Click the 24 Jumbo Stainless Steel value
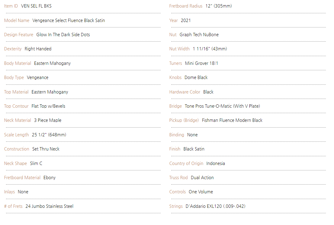The image size is (334, 225). [x=50, y=206]
